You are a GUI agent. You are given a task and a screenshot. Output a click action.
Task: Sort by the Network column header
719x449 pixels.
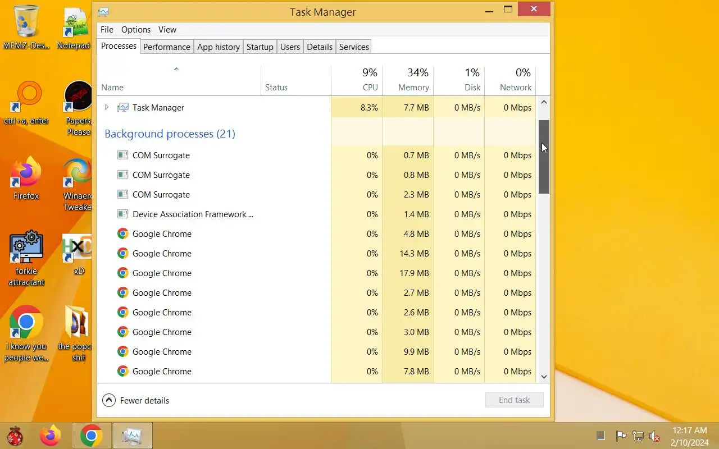510,80
